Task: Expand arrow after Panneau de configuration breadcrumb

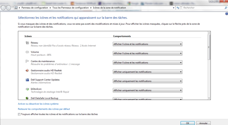Action: point(50,8)
